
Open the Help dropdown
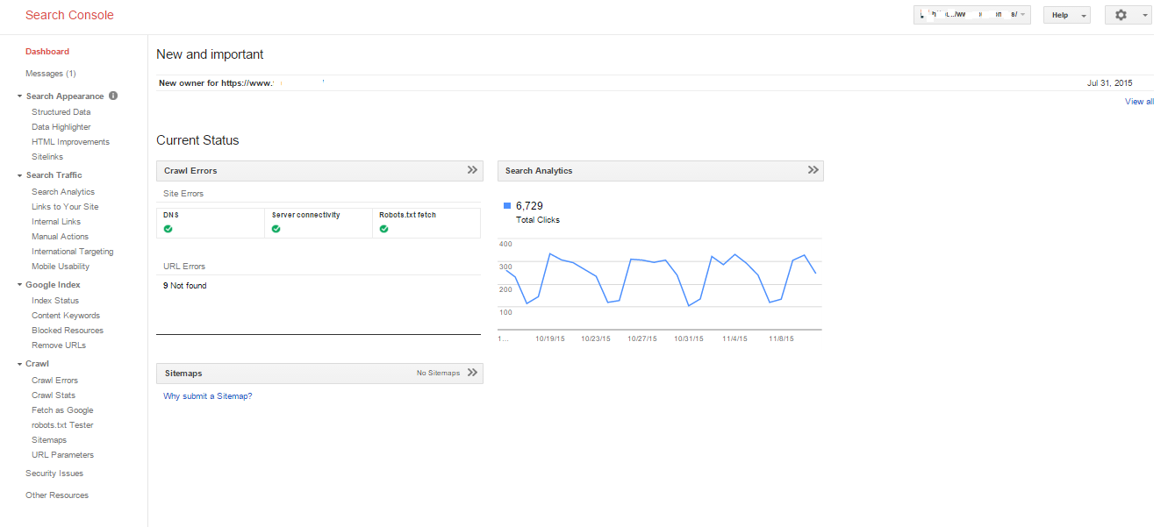pyautogui.click(x=1066, y=15)
